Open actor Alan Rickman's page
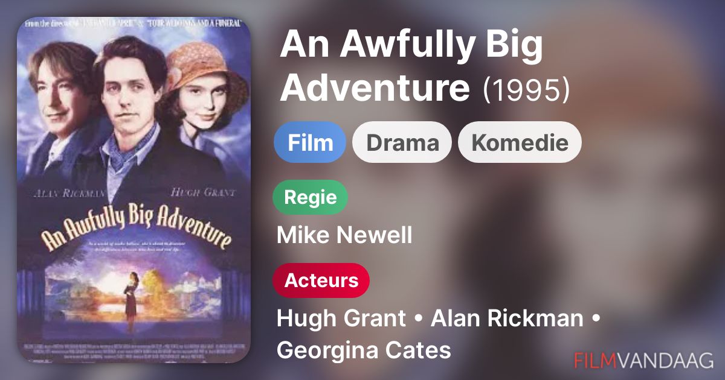The width and height of the screenshot is (725, 380). pos(507,318)
